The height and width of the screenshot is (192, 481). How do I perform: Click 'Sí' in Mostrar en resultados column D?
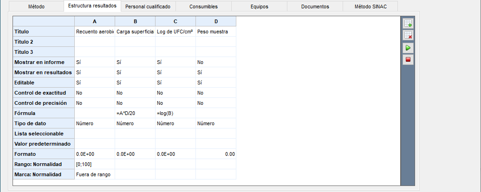tap(216, 72)
